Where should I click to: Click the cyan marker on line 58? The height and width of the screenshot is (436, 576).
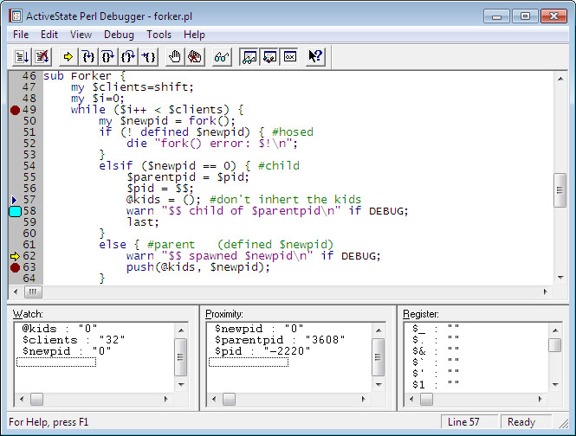[x=15, y=211]
